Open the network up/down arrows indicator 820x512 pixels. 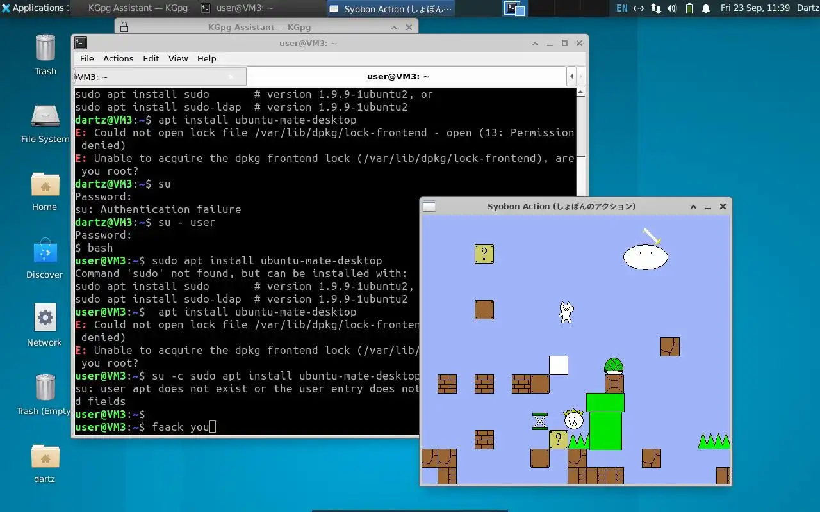(655, 8)
